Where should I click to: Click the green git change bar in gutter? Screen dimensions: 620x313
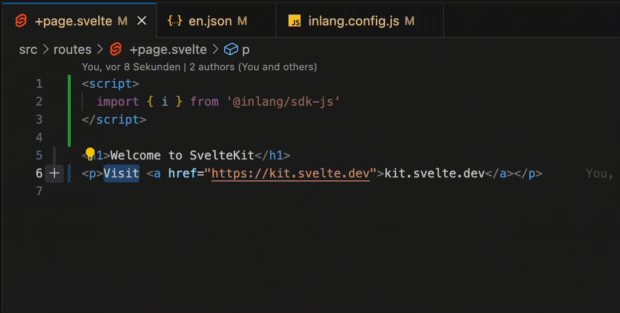pos(69,111)
